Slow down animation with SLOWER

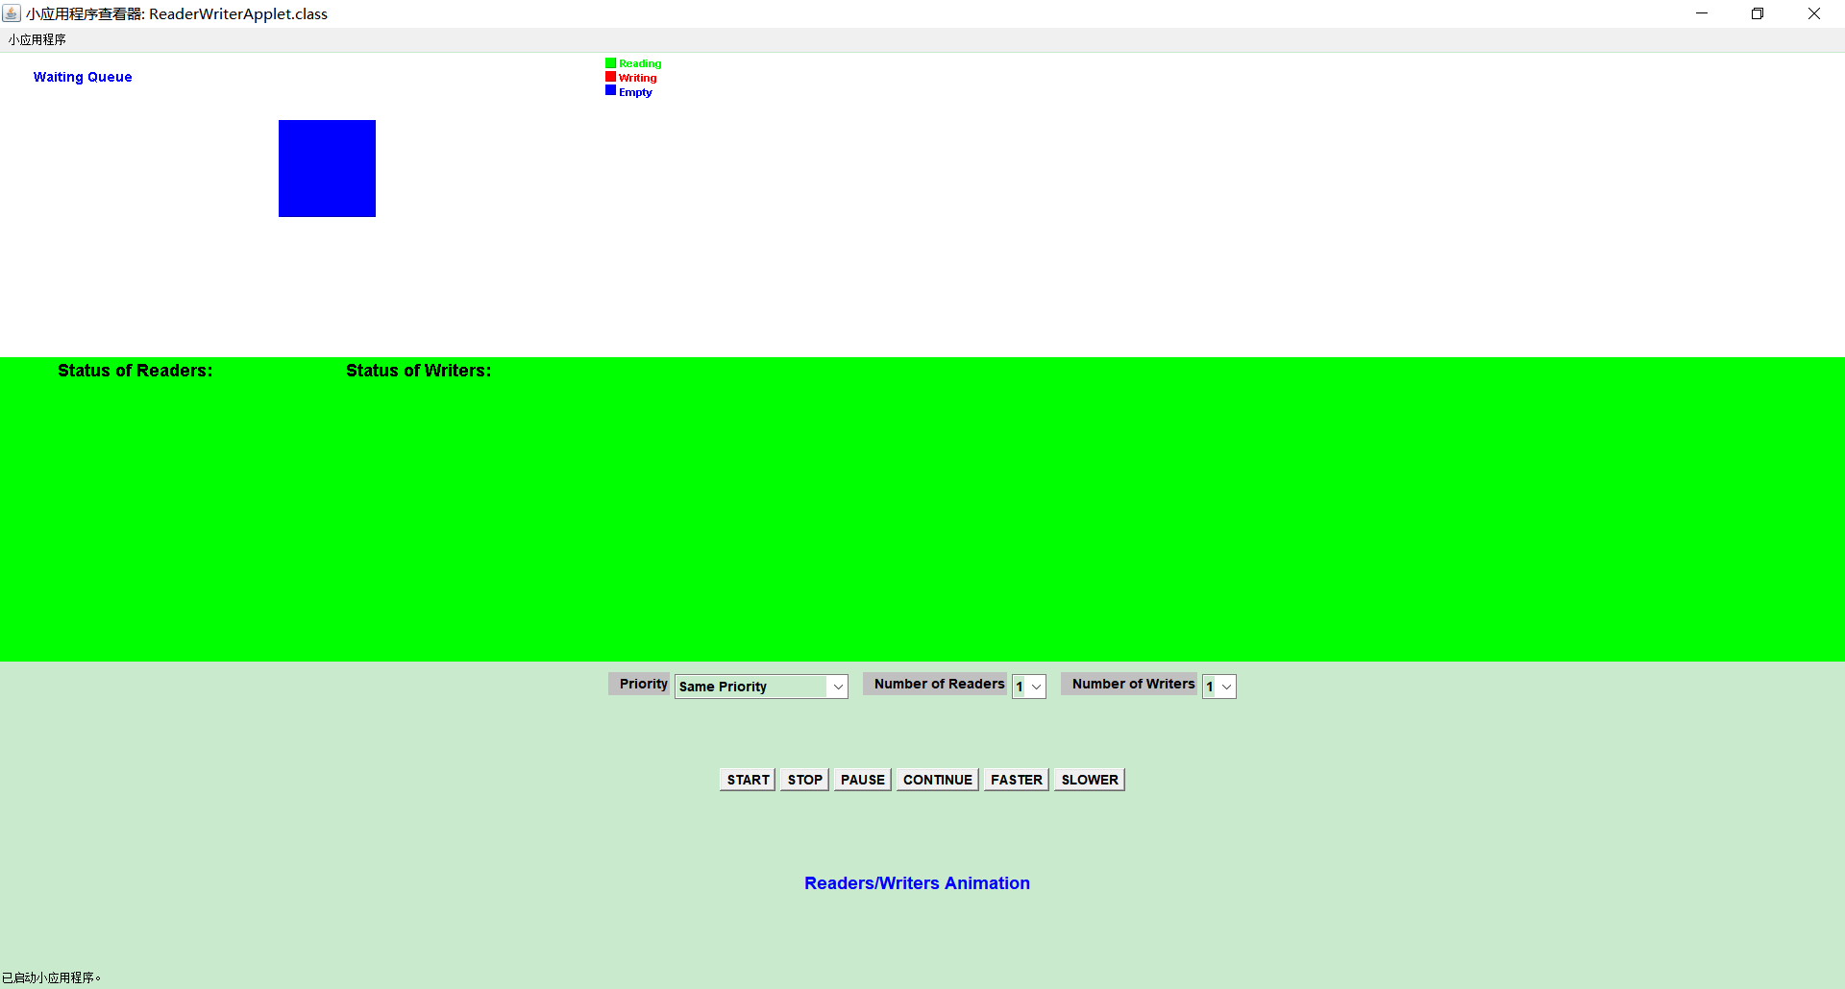pyautogui.click(x=1090, y=780)
